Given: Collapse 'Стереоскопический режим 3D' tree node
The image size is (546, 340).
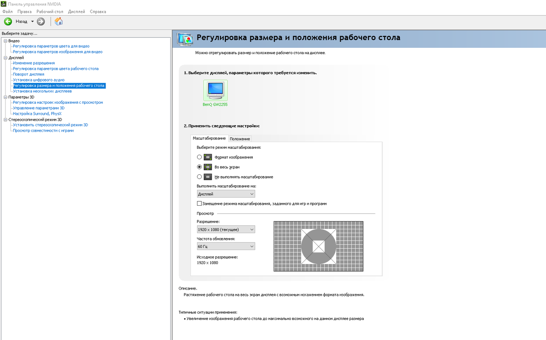Looking at the screenshot, I should (x=5, y=119).
